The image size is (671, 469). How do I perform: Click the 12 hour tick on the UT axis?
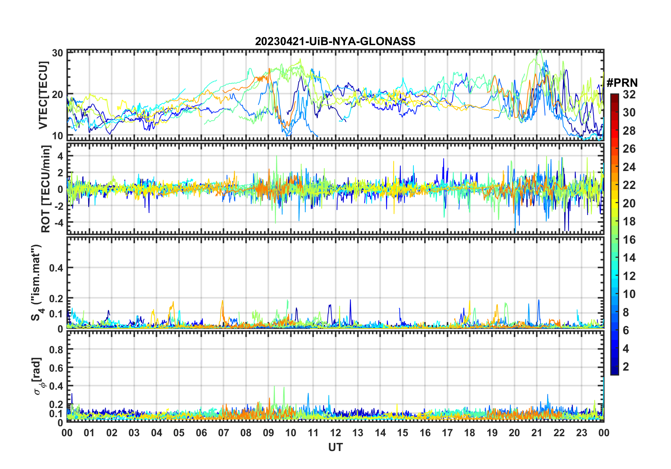pos(335,433)
